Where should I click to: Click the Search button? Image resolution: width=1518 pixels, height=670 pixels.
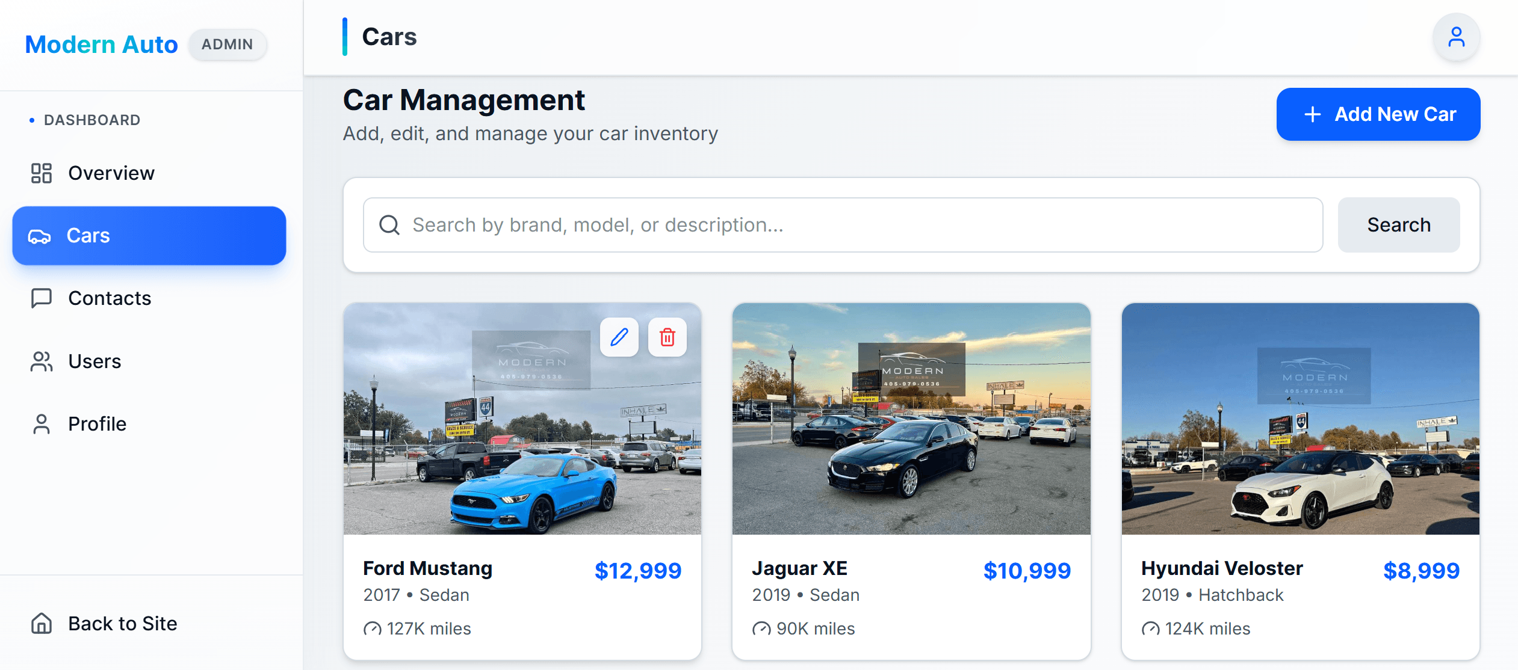(x=1399, y=225)
